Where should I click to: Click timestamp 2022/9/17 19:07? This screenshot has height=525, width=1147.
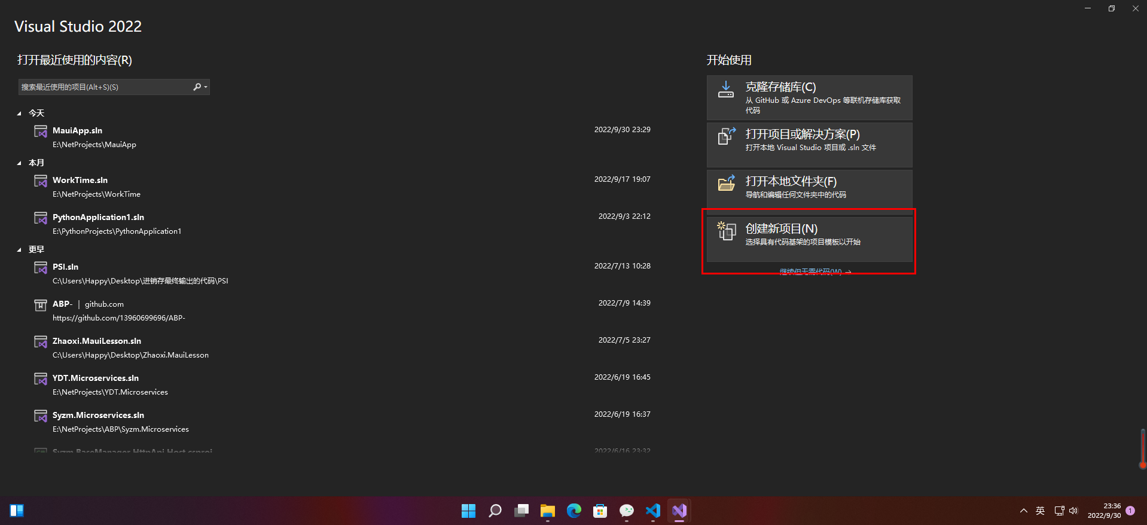pos(623,179)
